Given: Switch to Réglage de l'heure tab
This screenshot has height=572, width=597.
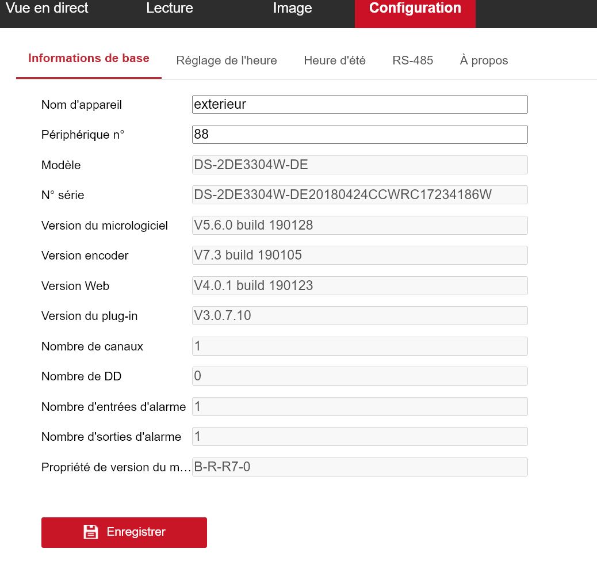Looking at the screenshot, I should pos(227,60).
